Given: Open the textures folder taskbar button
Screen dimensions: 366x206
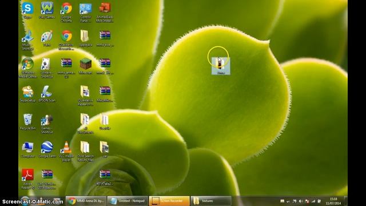Looking at the screenshot, I should coord(211,201).
